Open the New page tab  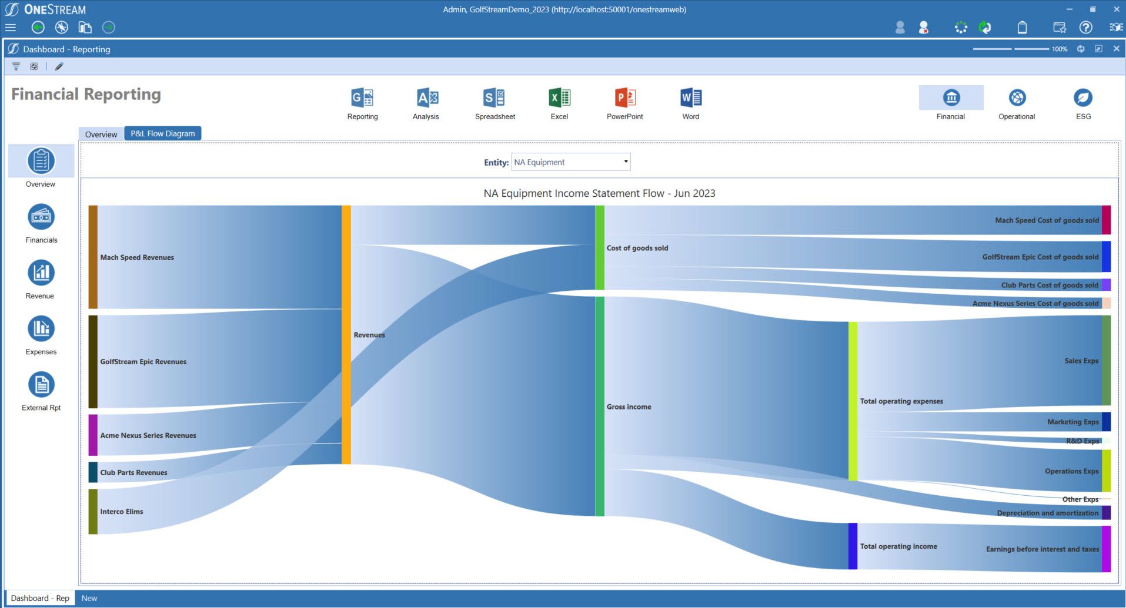(89, 598)
